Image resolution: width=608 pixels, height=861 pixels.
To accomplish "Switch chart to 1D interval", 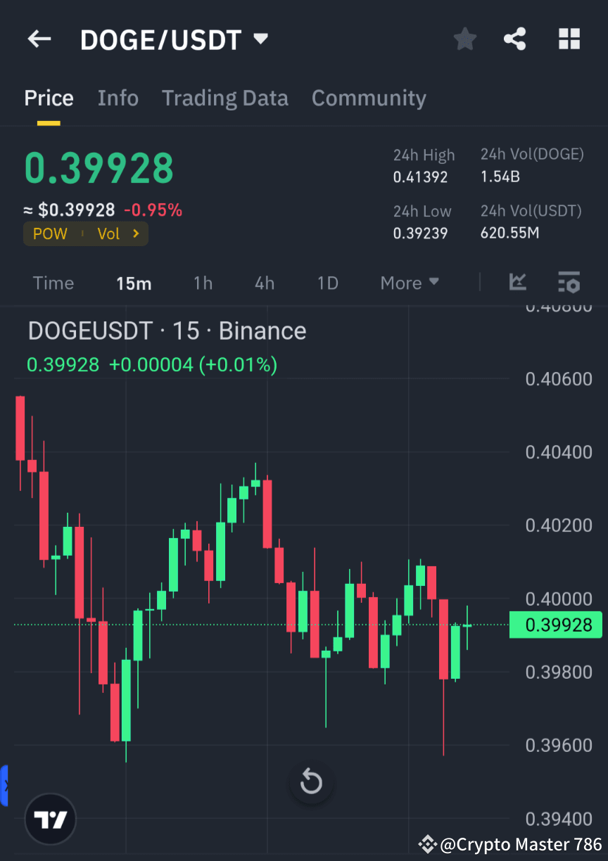I will [x=327, y=283].
